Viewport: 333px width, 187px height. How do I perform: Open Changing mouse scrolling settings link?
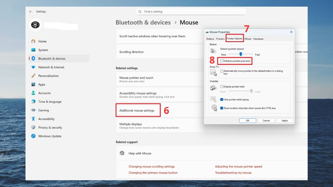click(152, 166)
